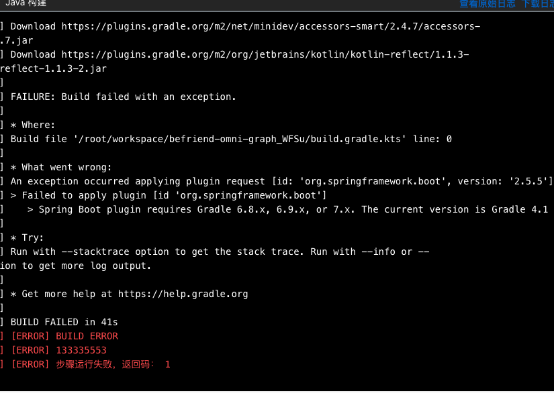The width and height of the screenshot is (554, 393).
Task: Click the "* Where:" log line
Action: (x=38, y=125)
